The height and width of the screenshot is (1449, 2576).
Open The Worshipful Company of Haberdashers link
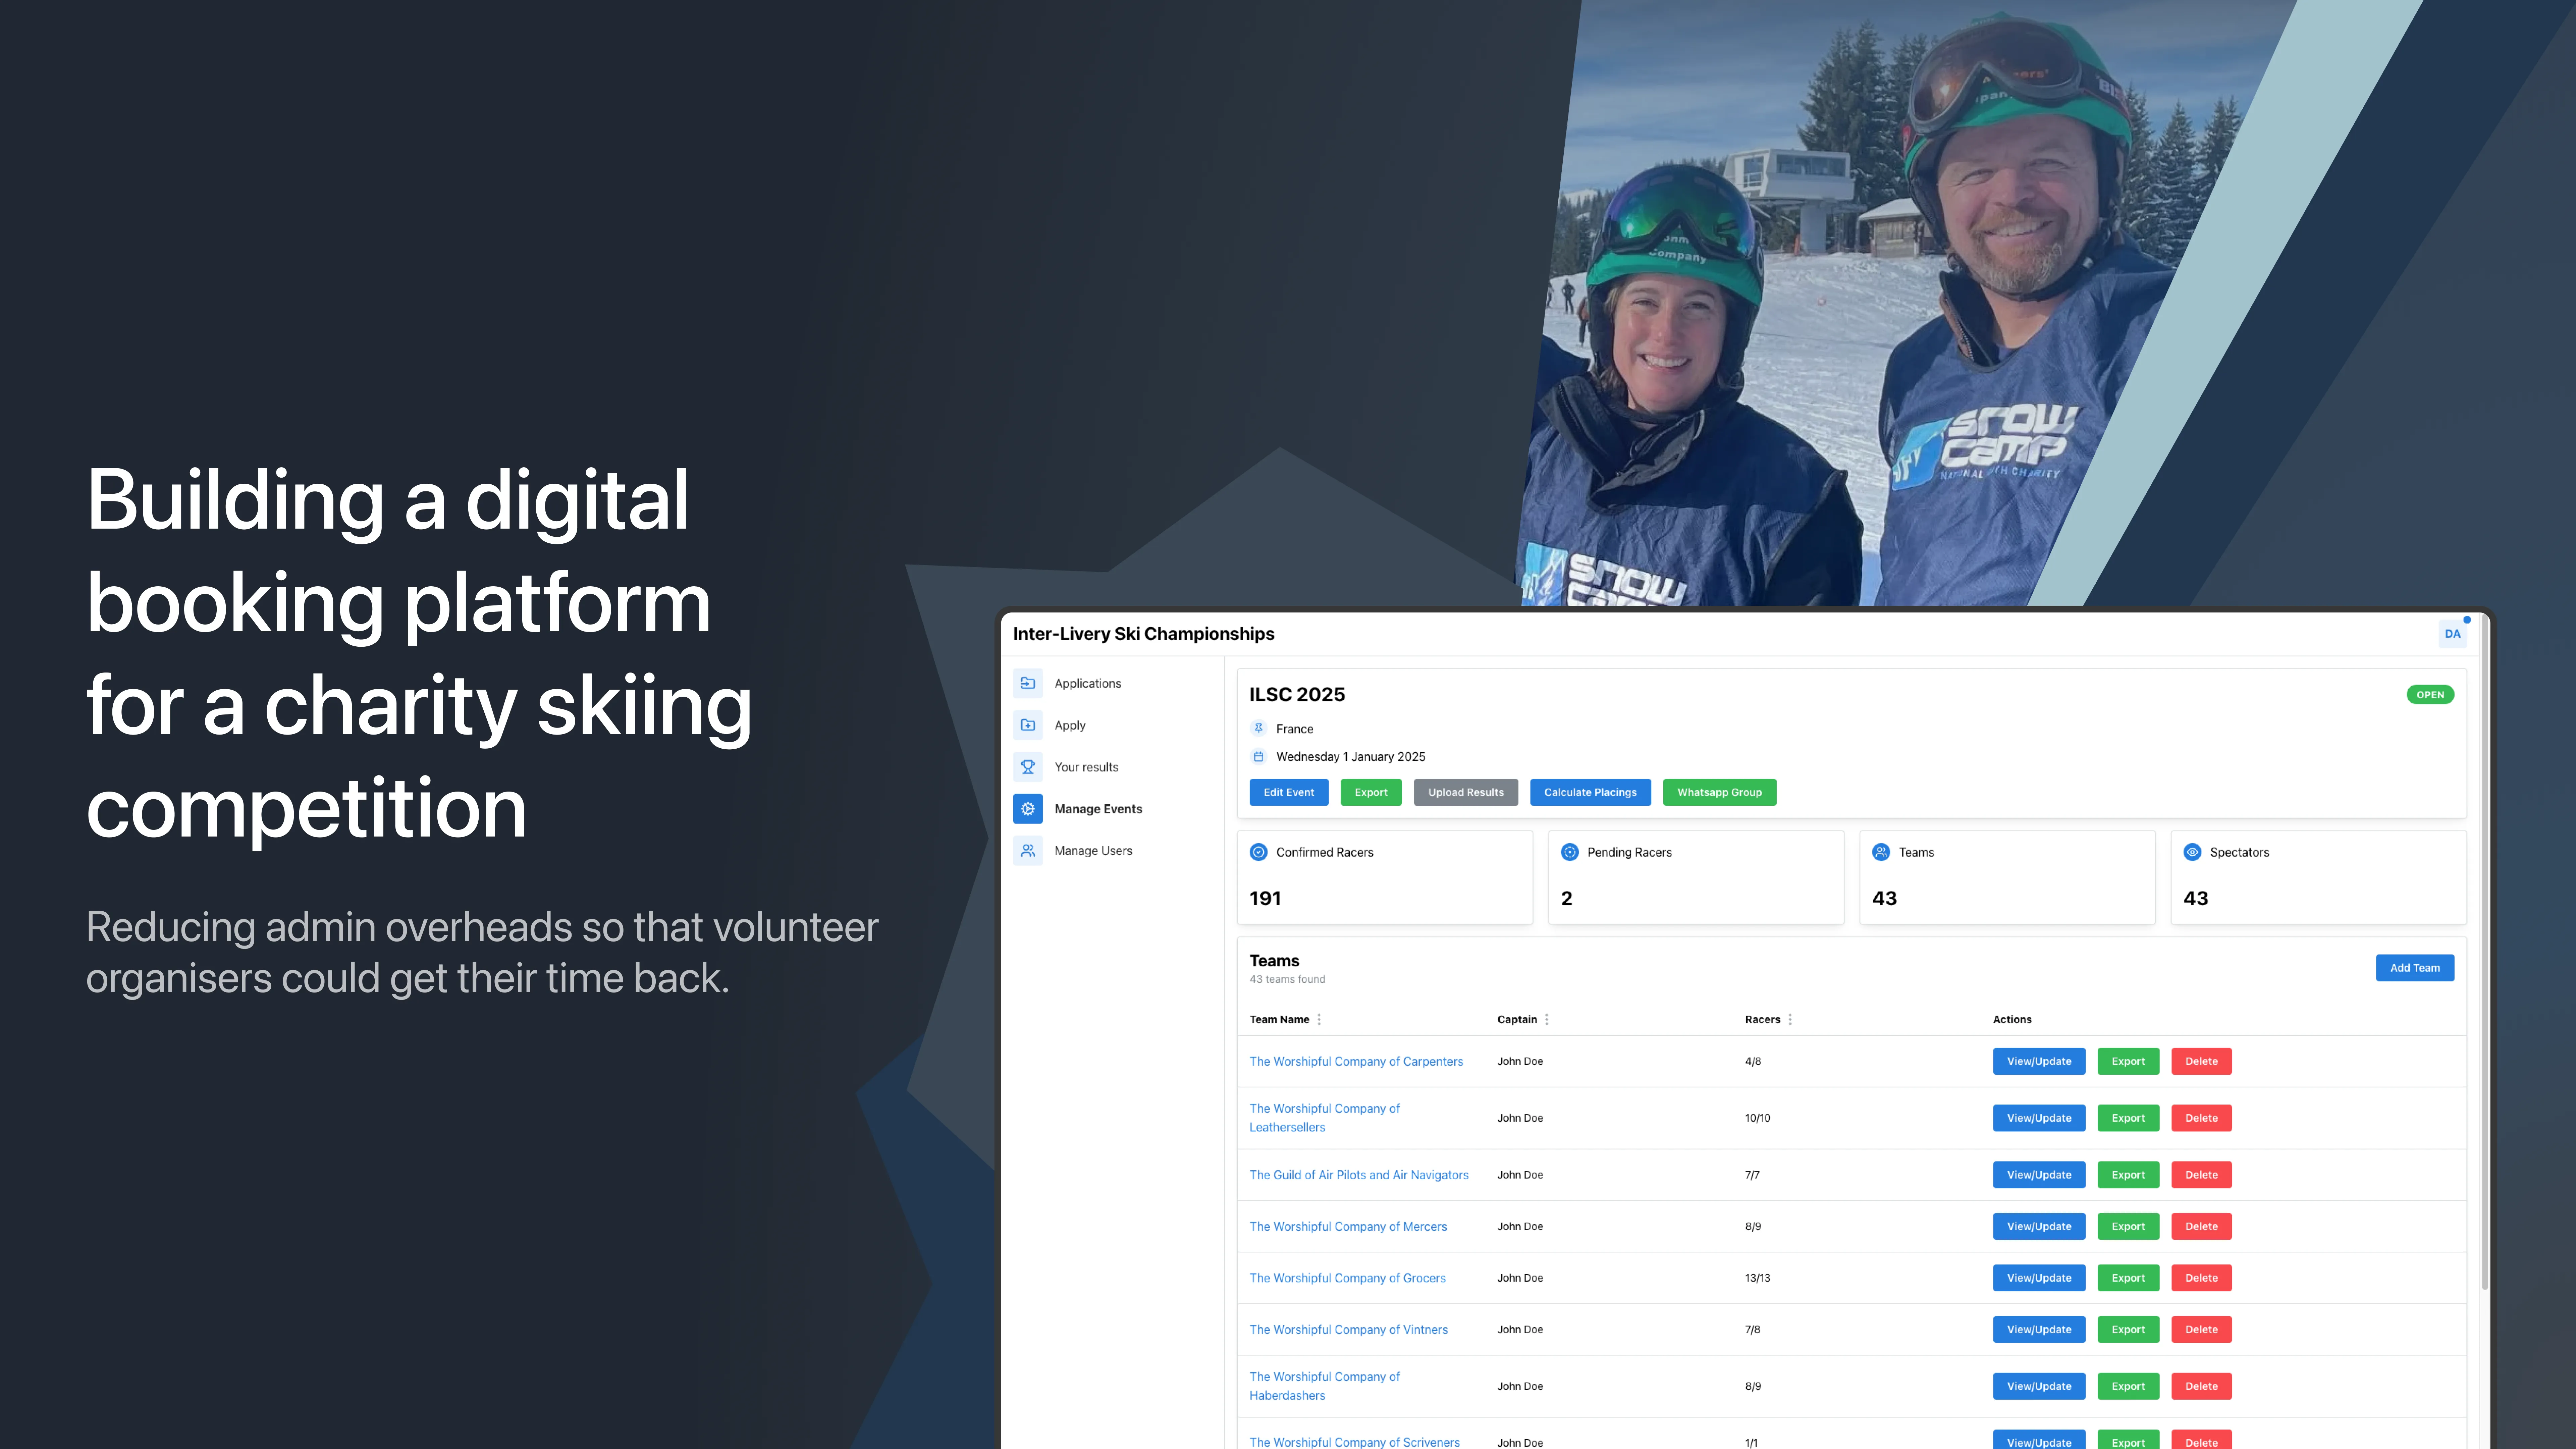click(1325, 1386)
